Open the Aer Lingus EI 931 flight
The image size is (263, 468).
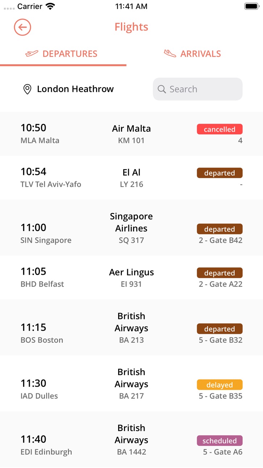click(x=131, y=278)
